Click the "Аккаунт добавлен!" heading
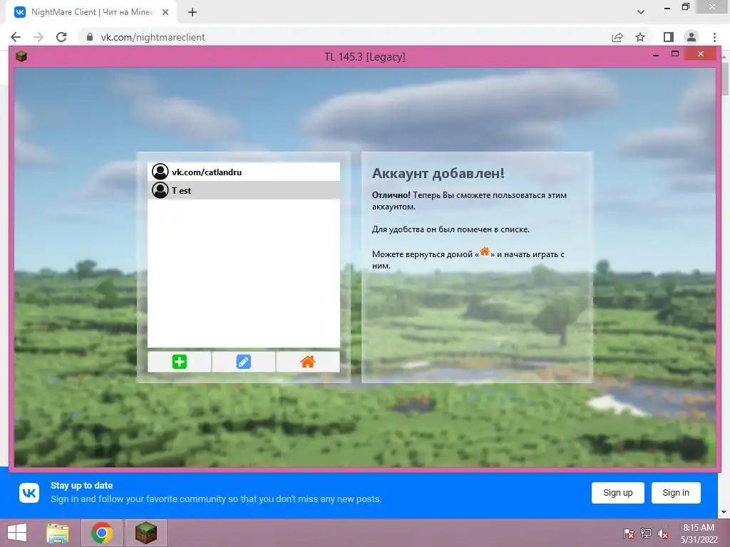This screenshot has width=730, height=547. [x=438, y=174]
